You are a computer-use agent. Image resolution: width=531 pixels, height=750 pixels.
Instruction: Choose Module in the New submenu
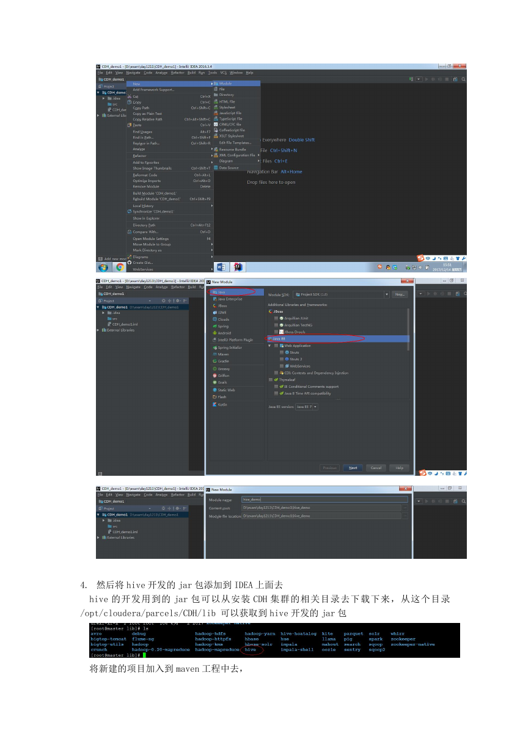236,83
